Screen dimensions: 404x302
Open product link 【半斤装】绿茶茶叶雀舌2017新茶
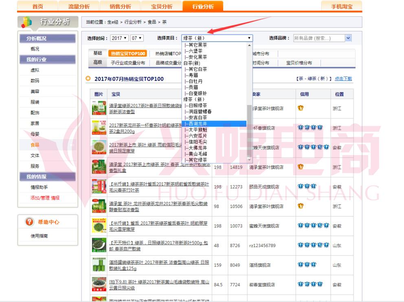159,187
